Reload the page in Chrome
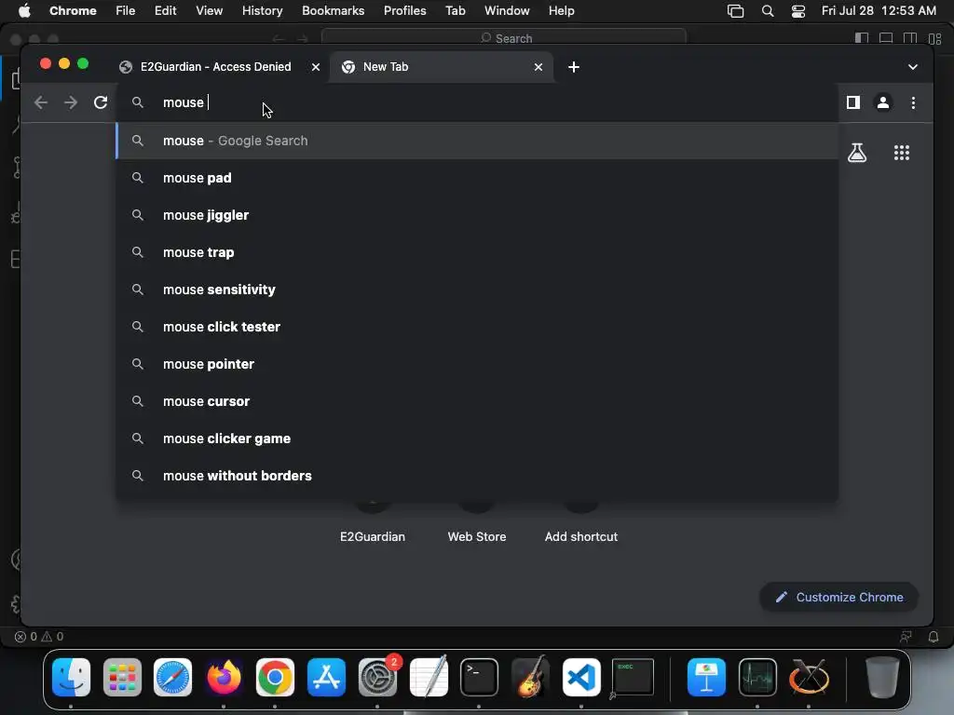 [x=101, y=102]
